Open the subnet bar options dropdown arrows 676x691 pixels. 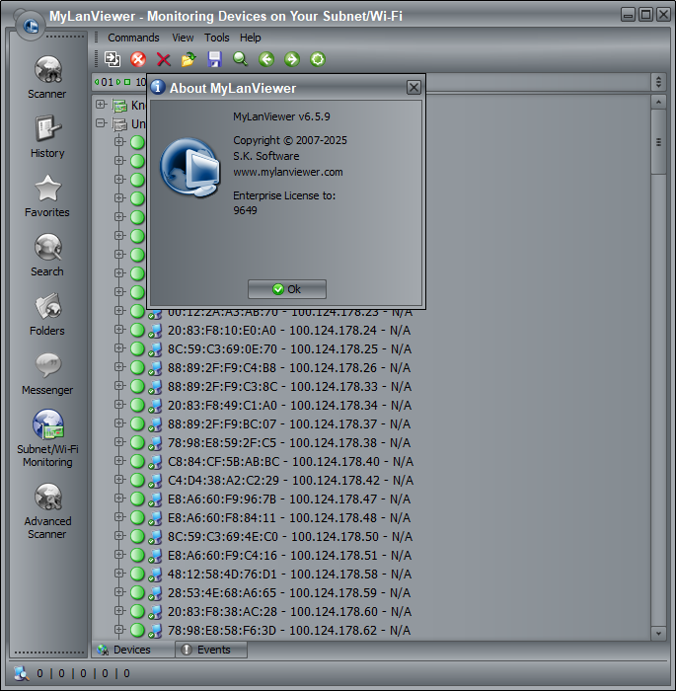pyautogui.click(x=658, y=82)
